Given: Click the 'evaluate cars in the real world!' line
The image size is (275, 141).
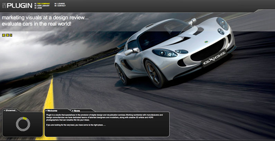Looking at the screenshot, I should (36, 24).
